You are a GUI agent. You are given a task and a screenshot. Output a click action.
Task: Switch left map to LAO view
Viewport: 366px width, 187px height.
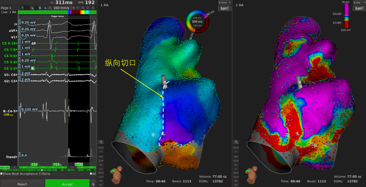click(101, 177)
